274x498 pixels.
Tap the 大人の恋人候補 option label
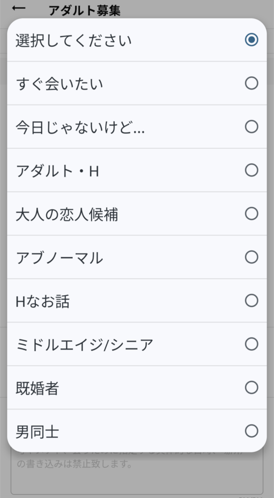(67, 214)
